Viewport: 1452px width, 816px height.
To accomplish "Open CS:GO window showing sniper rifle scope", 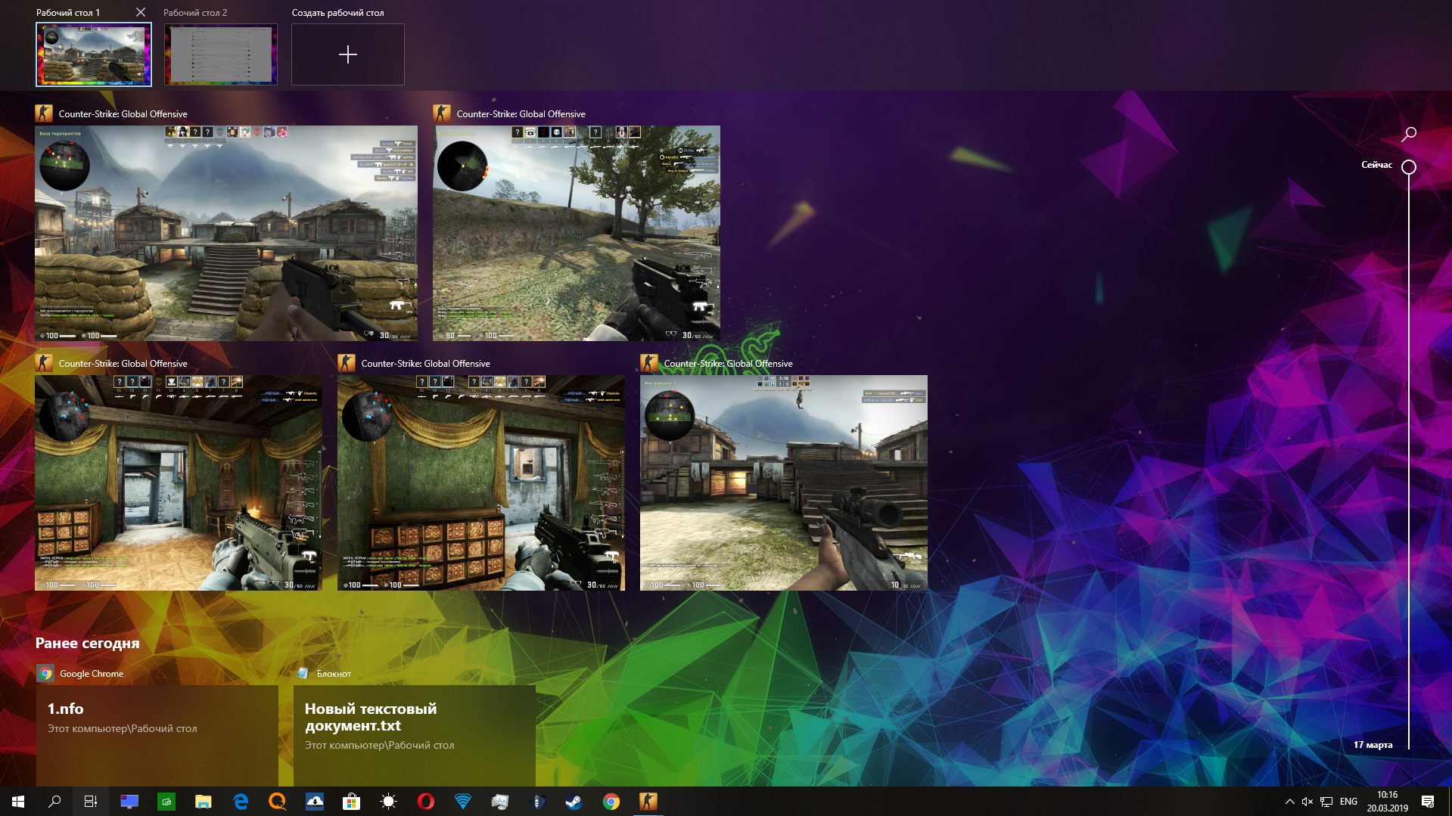I will click(x=784, y=482).
